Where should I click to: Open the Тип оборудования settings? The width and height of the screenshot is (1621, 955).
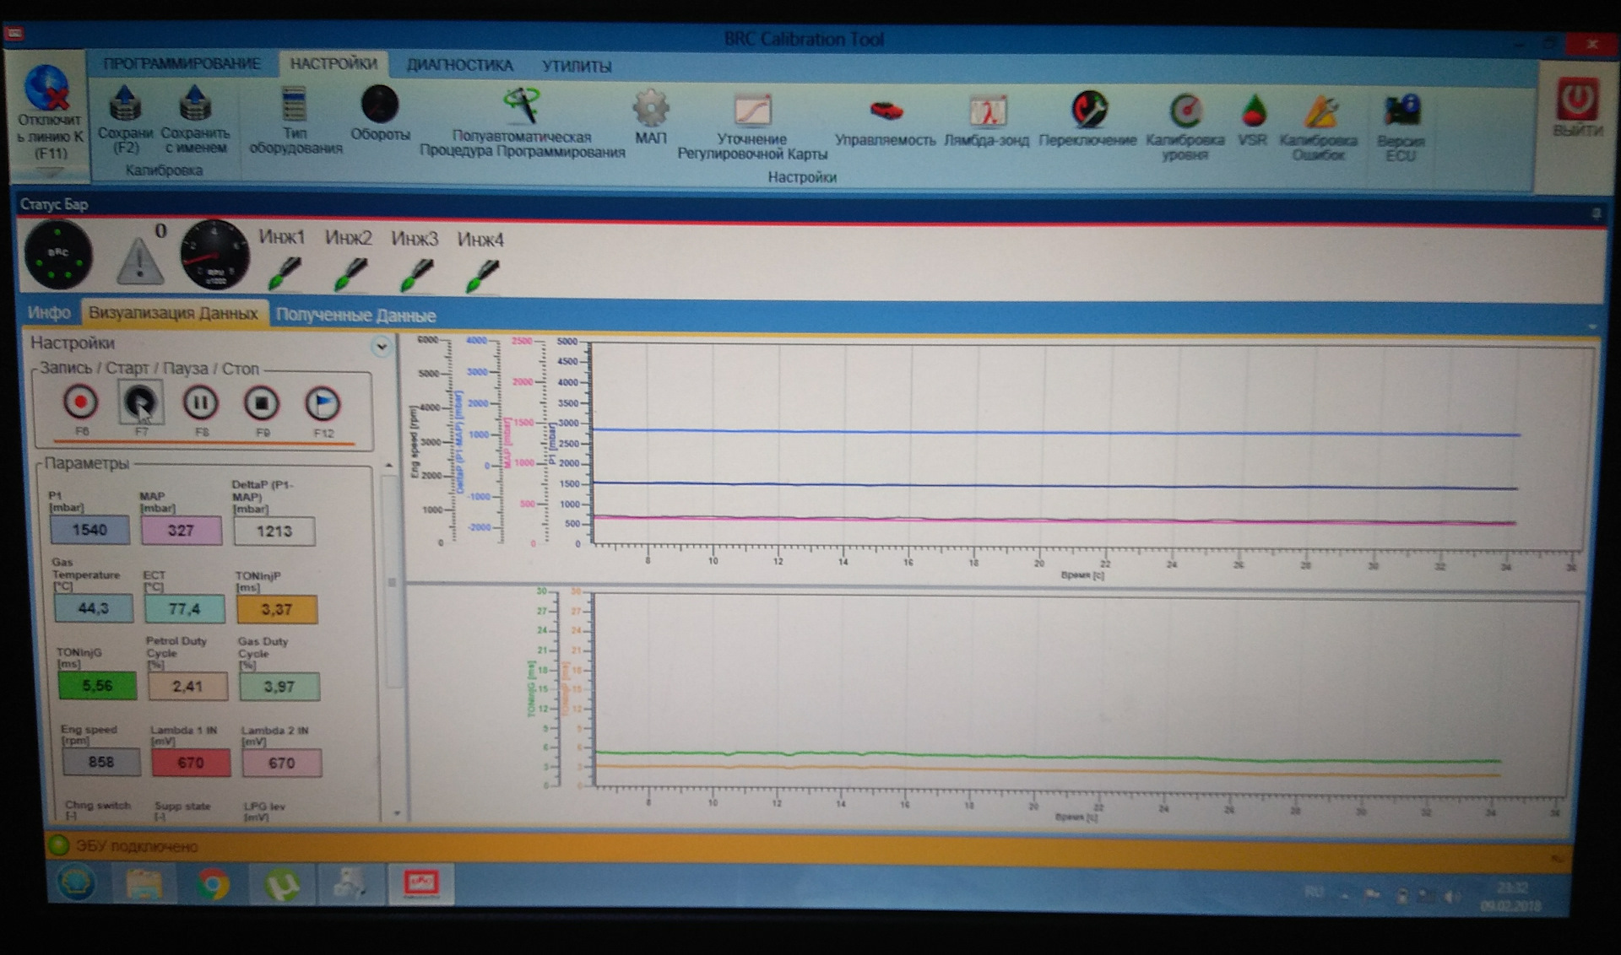point(295,105)
